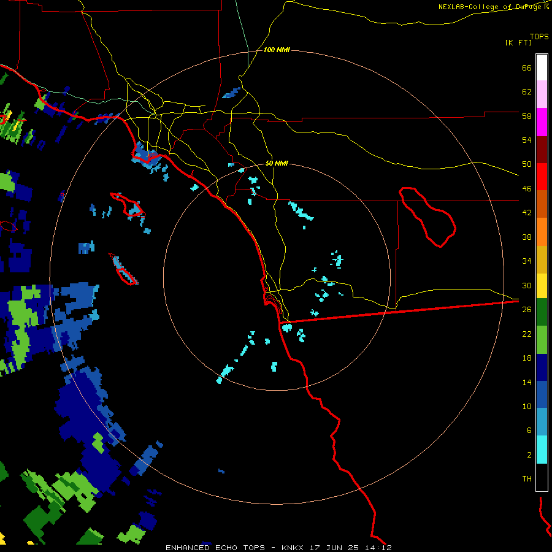Click the magenta legend swatch
Viewport: 552px width, 552px height.
[x=542, y=122]
